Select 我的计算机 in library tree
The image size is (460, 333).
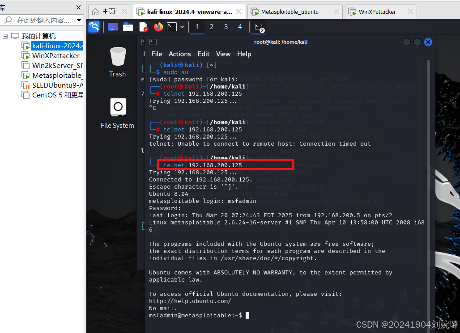pyautogui.click(x=38, y=36)
